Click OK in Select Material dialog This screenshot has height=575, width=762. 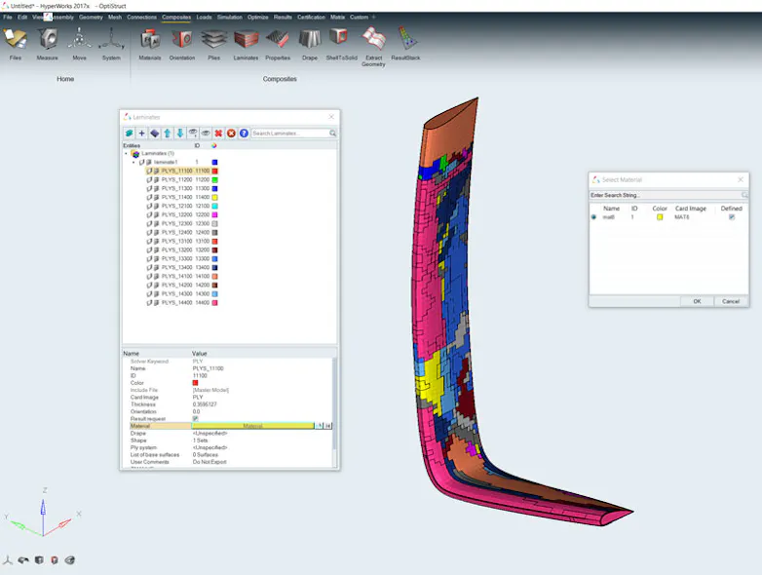click(697, 301)
